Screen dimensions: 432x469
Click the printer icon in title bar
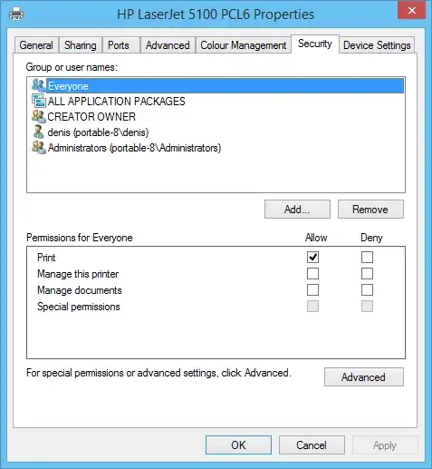point(16,15)
